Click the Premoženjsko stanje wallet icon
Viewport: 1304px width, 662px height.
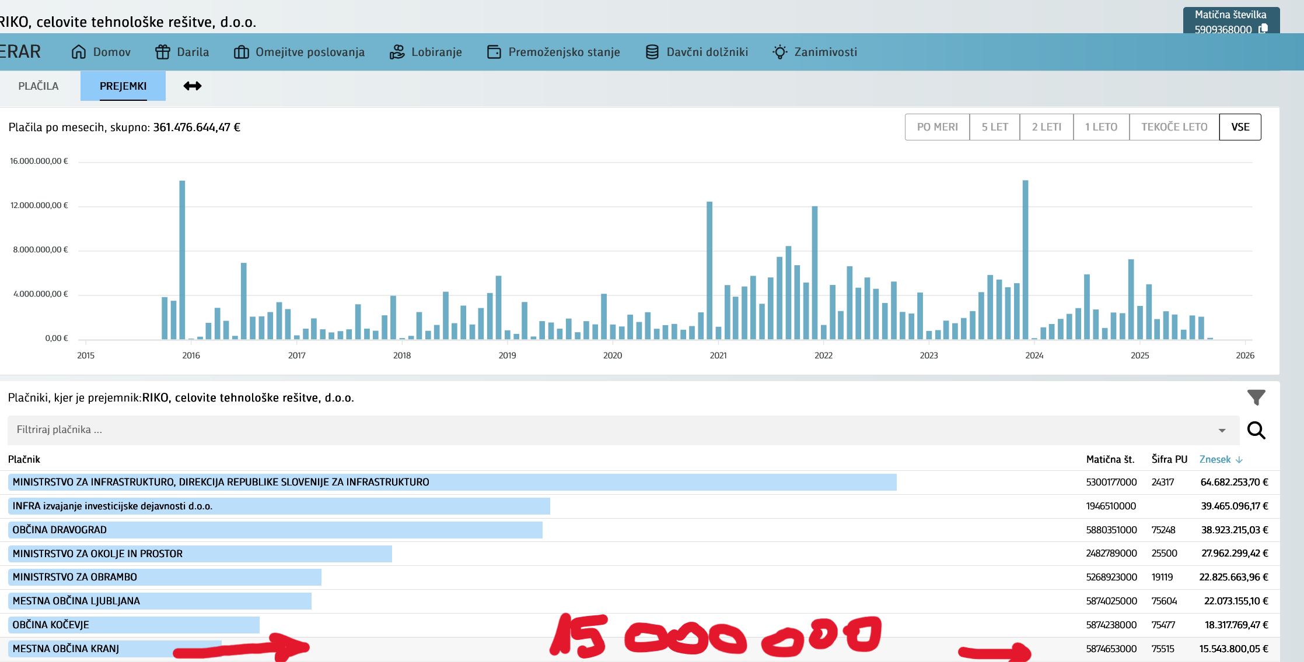pos(494,52)
